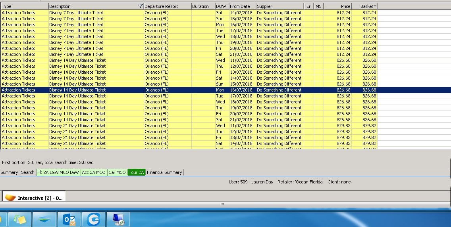Select Disney 14 Day Ultimate Ticket on 13/07/2018
The image size is (451, 227).
point(189,72)
